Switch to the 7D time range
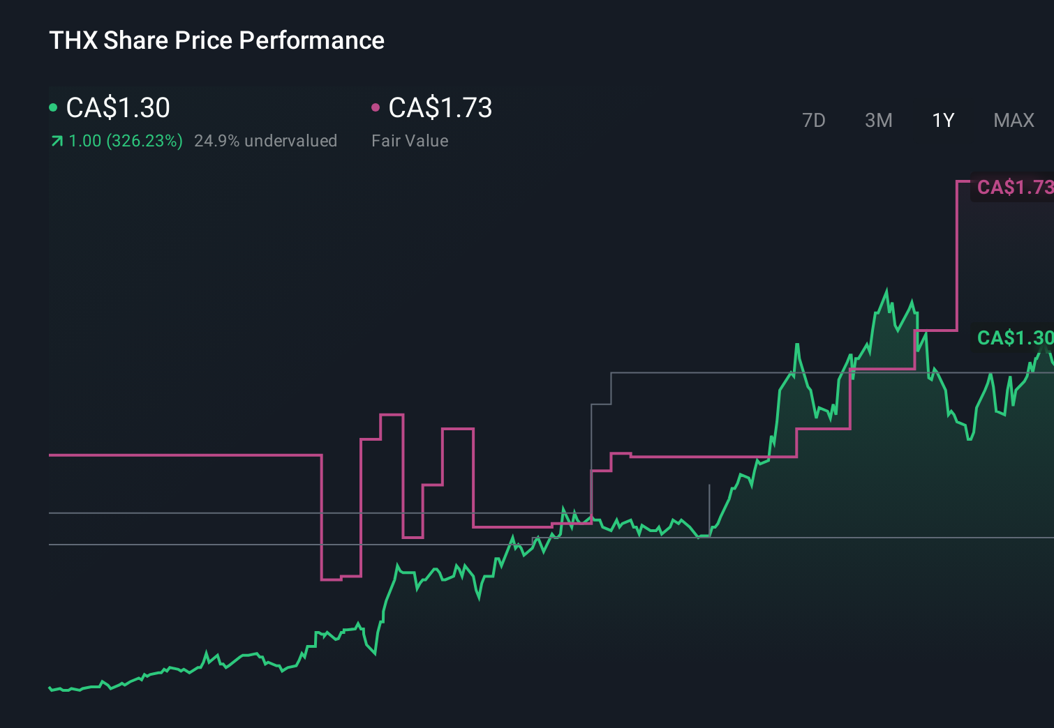This screenshot has width=1054, height=728. (x=813, y=121)
